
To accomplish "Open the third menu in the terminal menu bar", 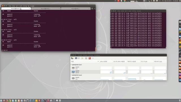I will click(17, 6).
